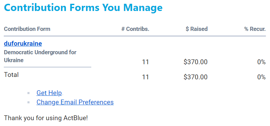Click the $370.00 amount in duforukraine row
The width and height of the screenshot is (270, 126).
coord(196,62)
